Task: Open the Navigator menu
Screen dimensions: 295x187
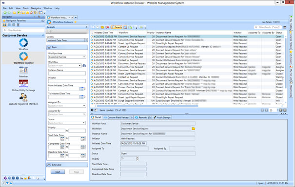Action: tap(36, 8)
